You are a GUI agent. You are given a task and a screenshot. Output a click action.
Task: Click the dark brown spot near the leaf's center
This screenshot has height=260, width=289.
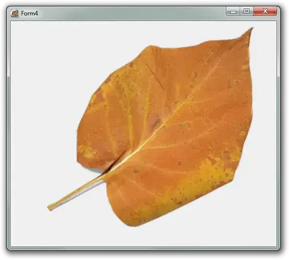[156, 122]
